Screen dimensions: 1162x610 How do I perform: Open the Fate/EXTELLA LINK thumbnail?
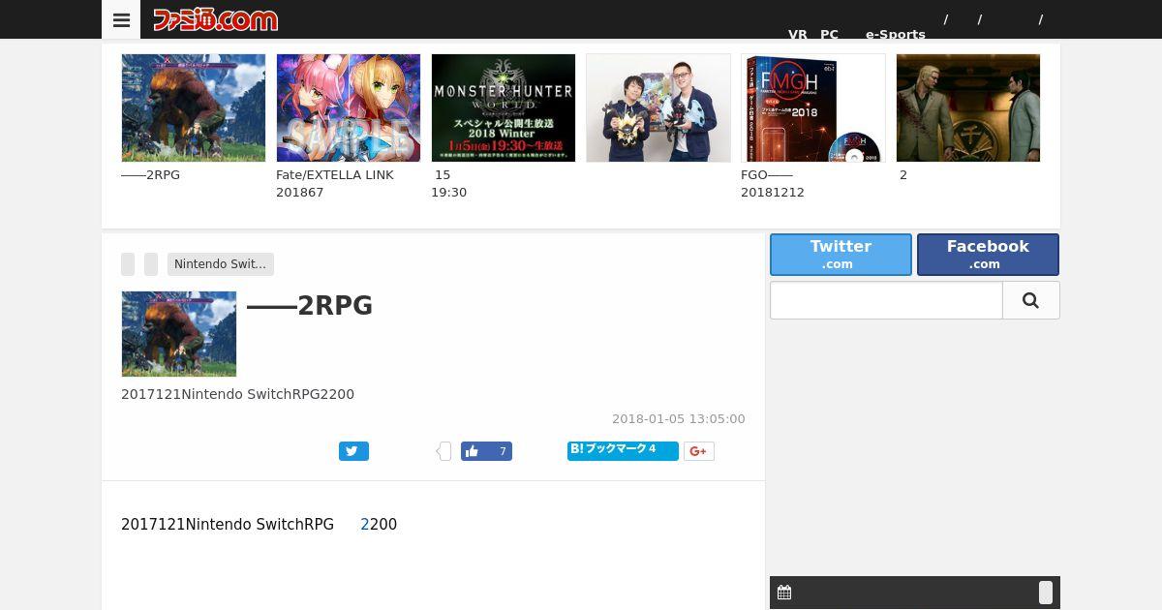(349, 107)
